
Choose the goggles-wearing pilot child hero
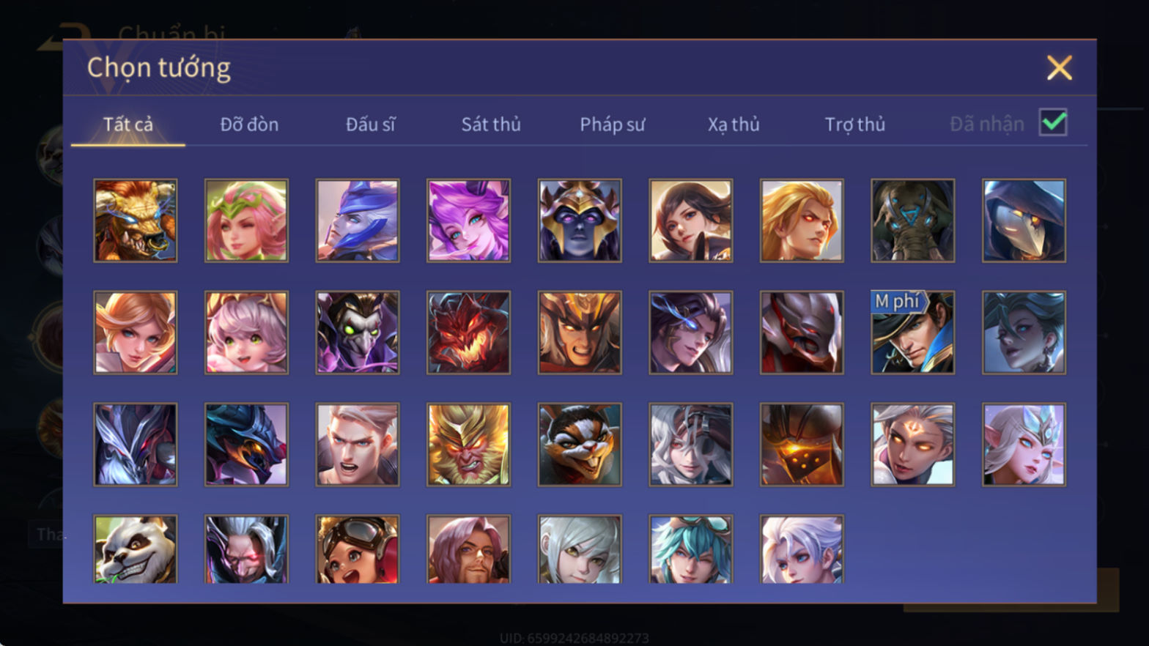tap(358, 549)
